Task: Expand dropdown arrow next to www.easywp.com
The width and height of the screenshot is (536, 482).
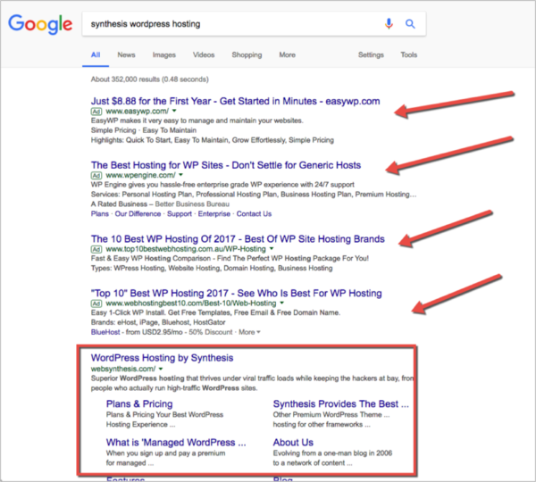Action: (x=174, y=111)
